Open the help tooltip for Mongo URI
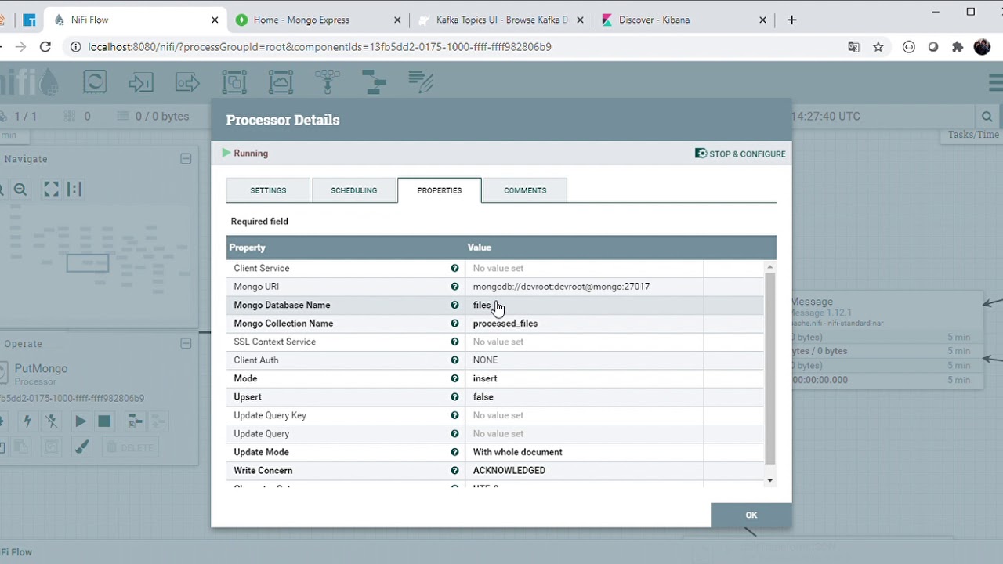This screenshot has height=564, width=1003. (454, 286)
